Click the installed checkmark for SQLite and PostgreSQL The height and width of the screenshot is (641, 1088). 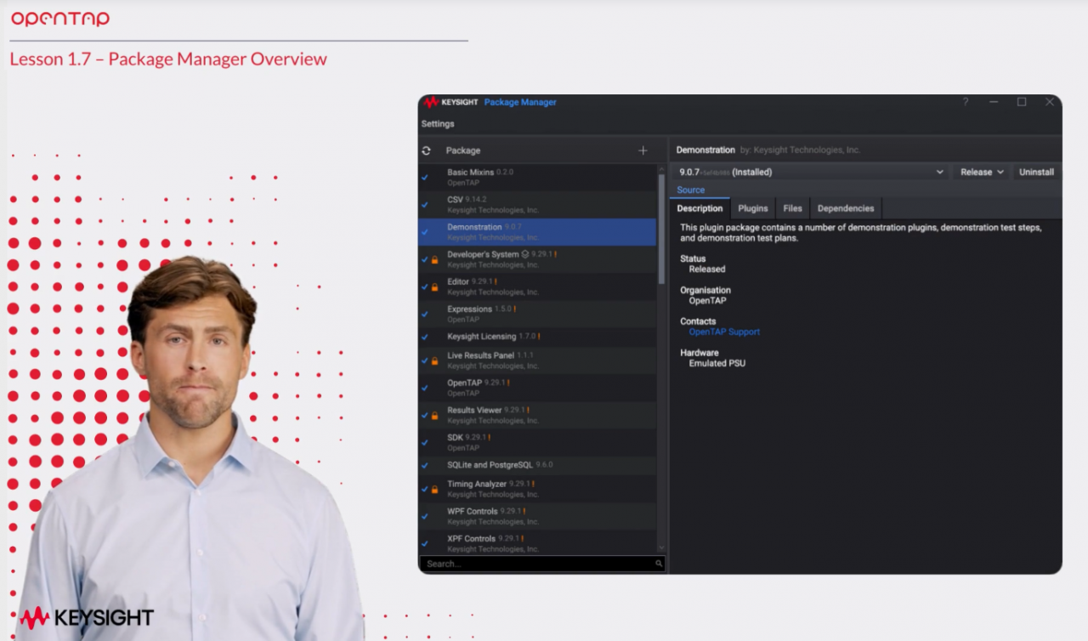[x=425, y=466]
